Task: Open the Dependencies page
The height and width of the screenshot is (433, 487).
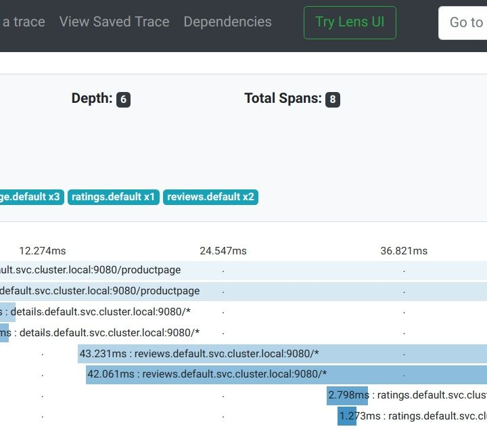Action: [227, 22]
